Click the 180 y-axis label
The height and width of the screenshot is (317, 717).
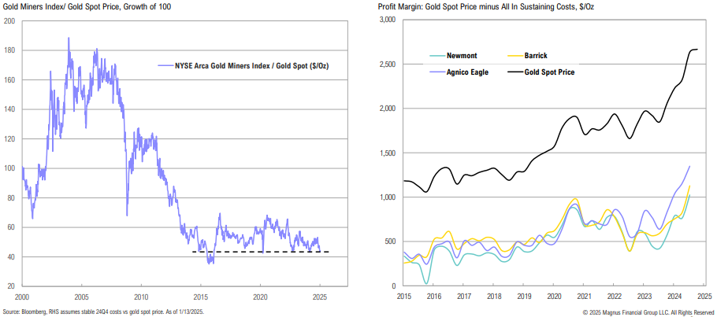click(10, 50)
